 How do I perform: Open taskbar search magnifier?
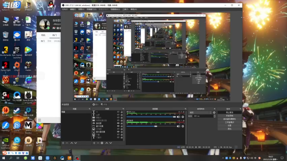tap(11, 158)
